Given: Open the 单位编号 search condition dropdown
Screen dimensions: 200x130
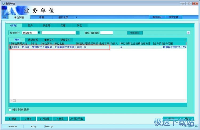Looking at the screenshot, I should (x=39, y=33).
